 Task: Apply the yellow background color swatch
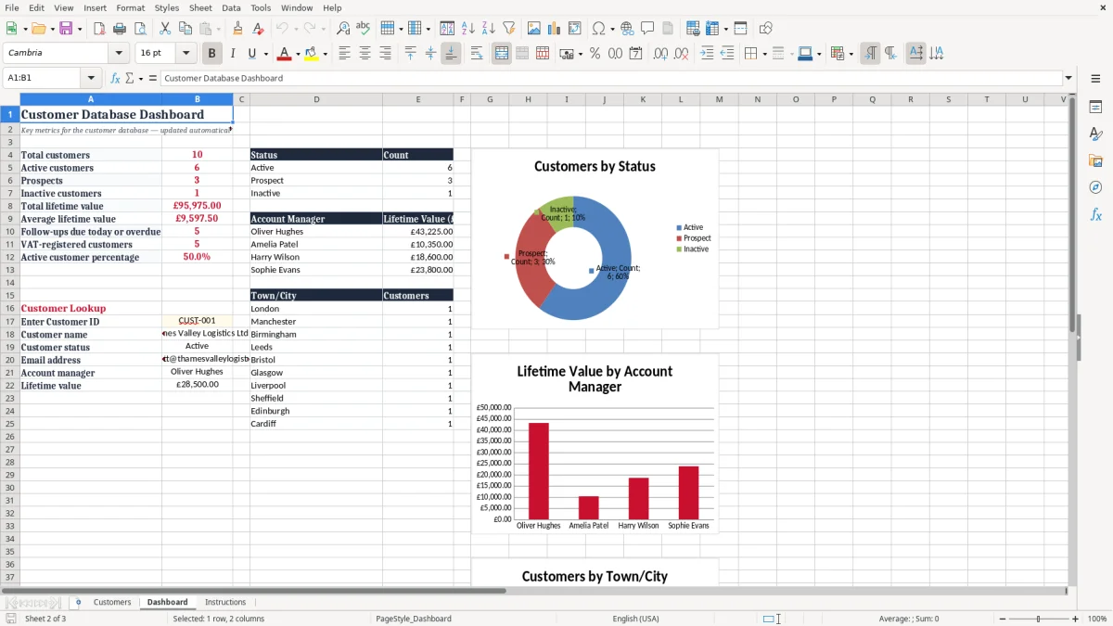pos(312,54)
